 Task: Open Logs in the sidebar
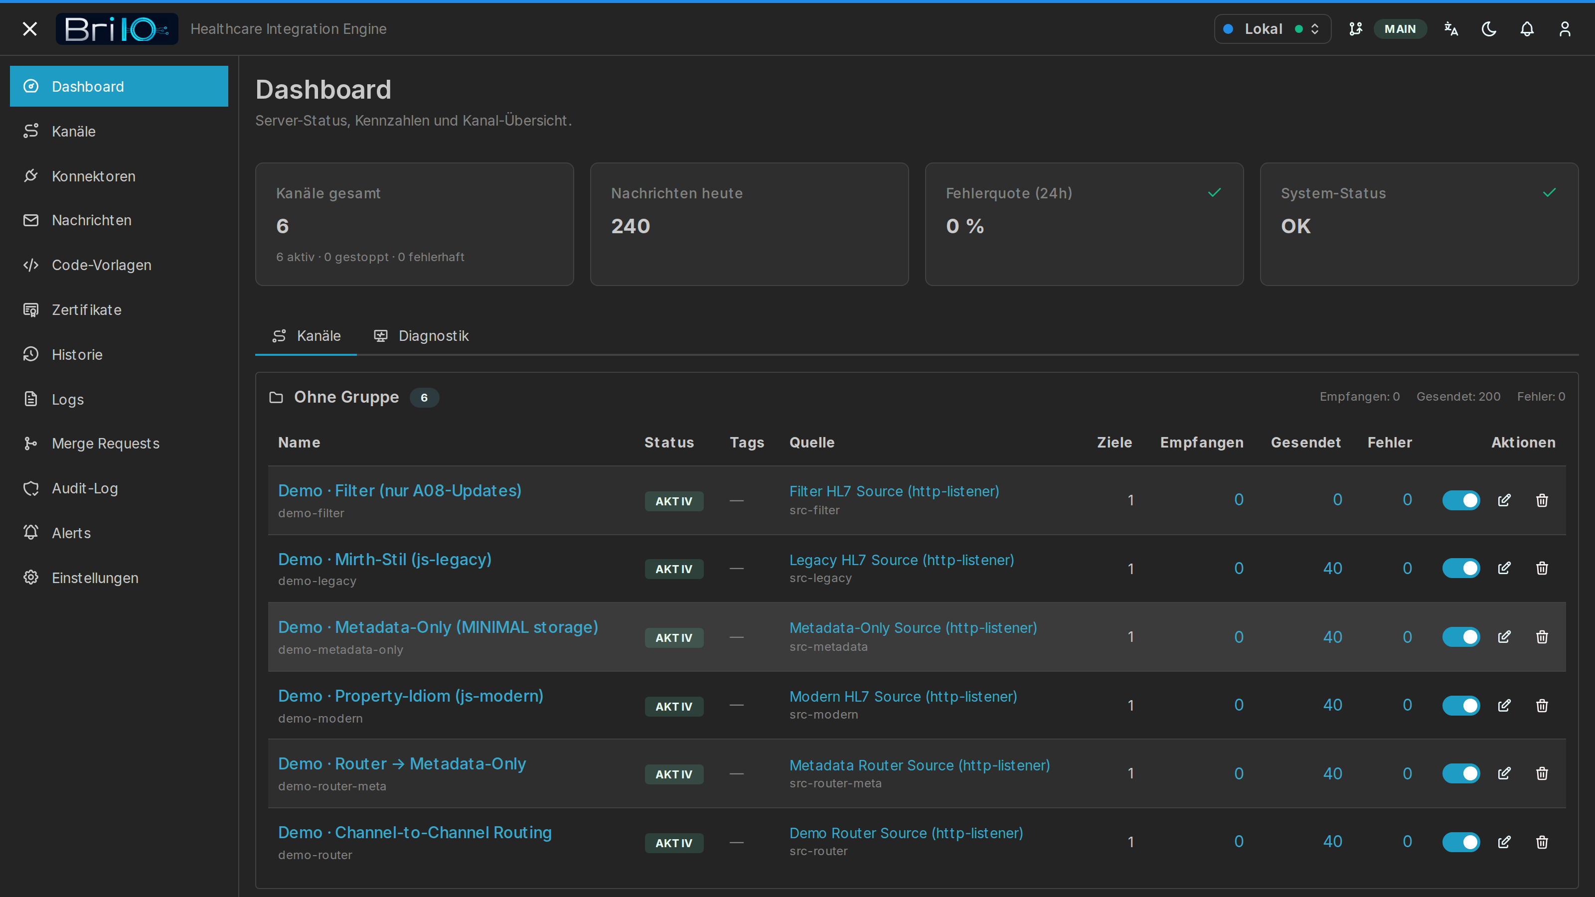pyautogui.click(x=119, y=399)
